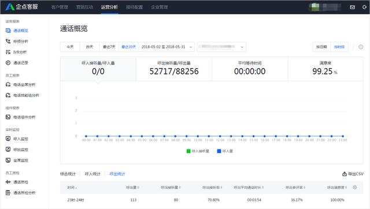370x209 pixels.
Task: Click the 企点客服 logo
Action: 22,7
